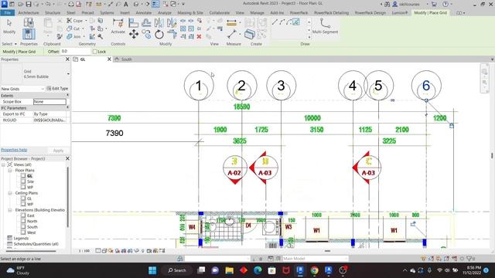Open the Properties help link
The height and width of the screenshot is (278, 495).
point(14,150)
